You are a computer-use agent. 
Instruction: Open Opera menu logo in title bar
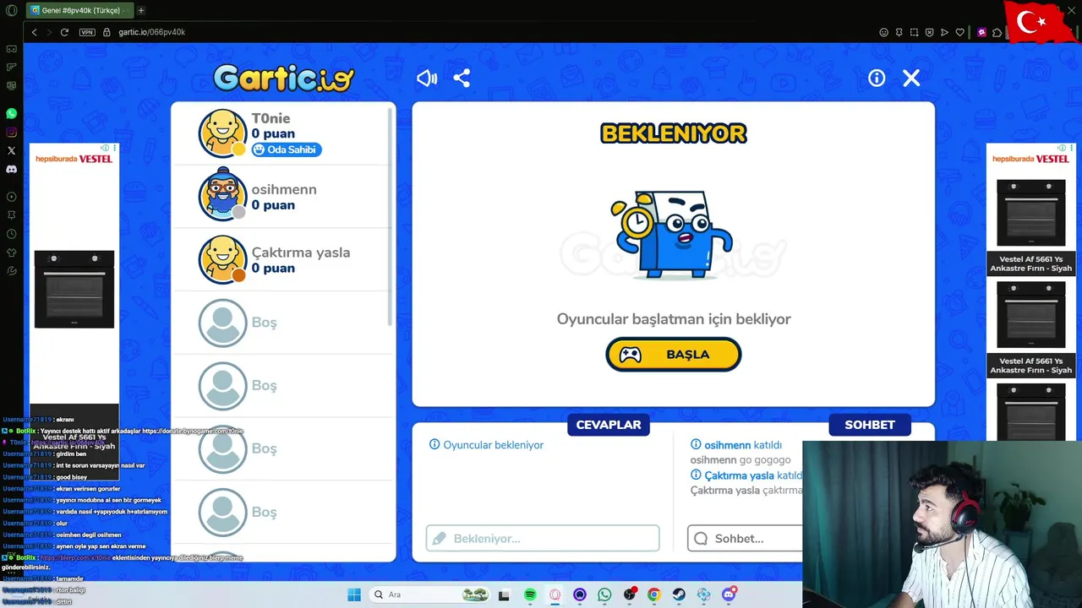pyautogui.click(x=11, y=10)
